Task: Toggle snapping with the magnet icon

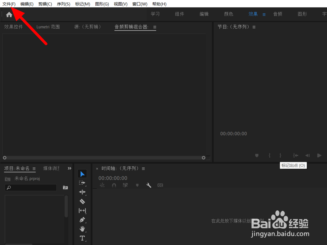Action: pos(114,185)
